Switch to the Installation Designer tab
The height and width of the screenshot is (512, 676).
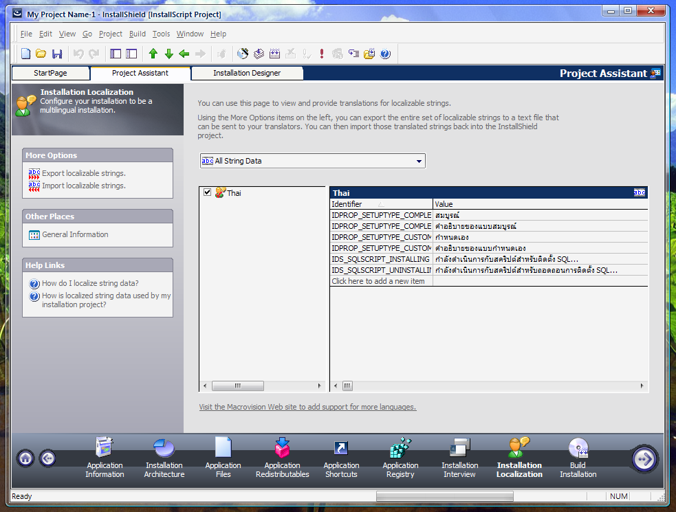[x=246, y=73]
